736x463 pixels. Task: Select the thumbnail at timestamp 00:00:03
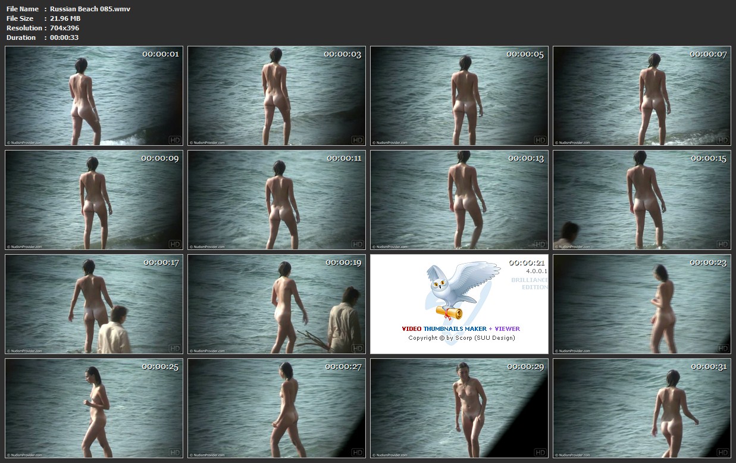click(x=277, y=96)
